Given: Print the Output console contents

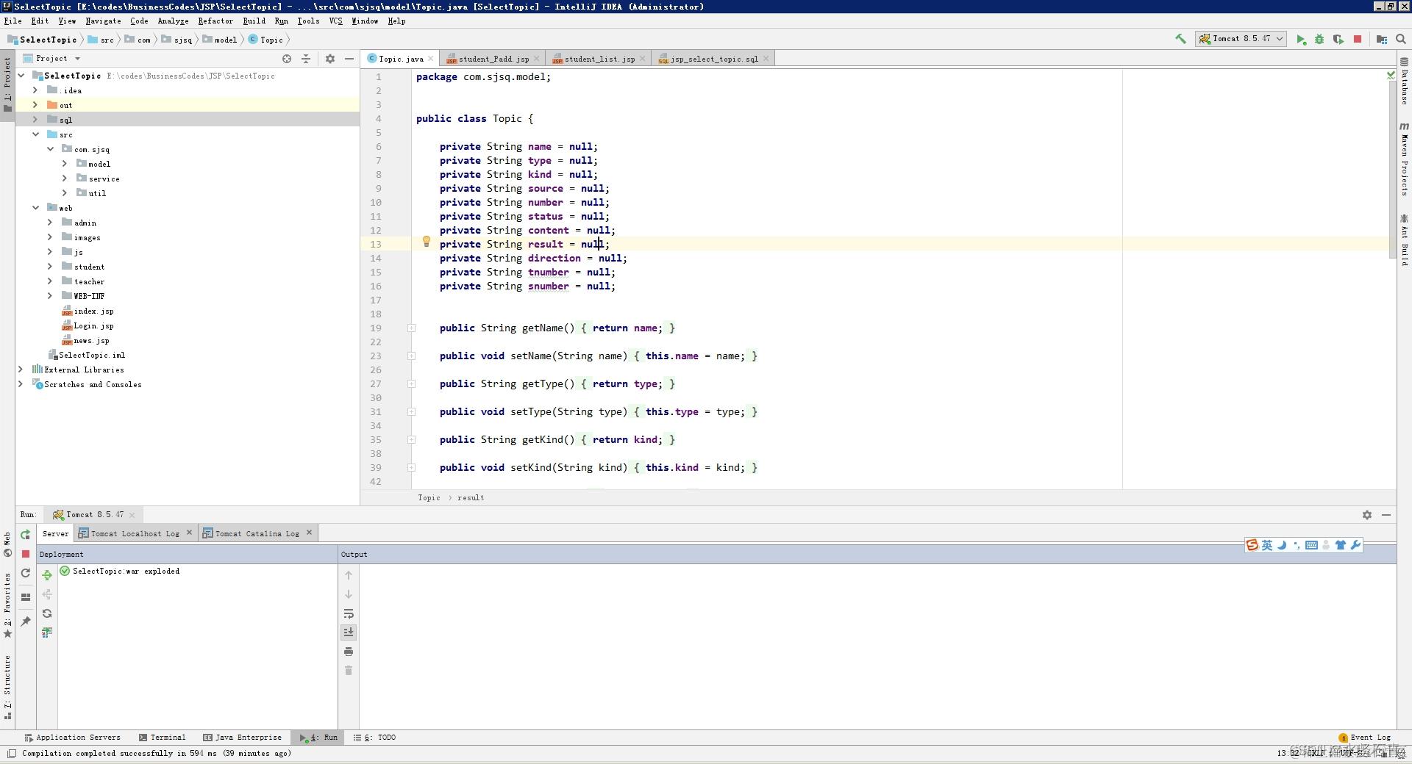Looking at the screenshot, I should point(349,652).
